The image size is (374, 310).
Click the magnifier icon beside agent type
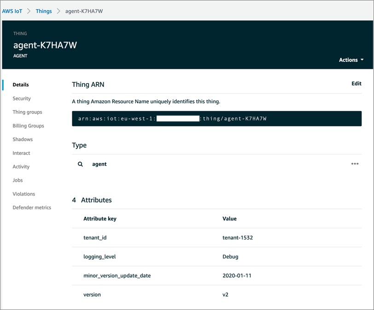[81, 164]
